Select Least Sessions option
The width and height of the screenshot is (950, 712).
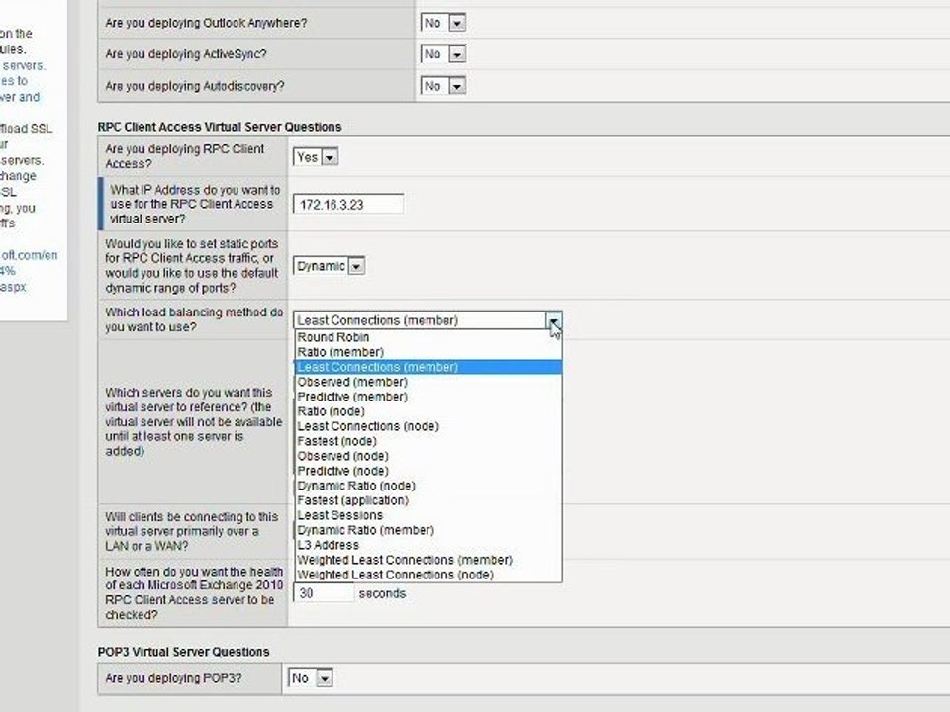tap(428, 515)
